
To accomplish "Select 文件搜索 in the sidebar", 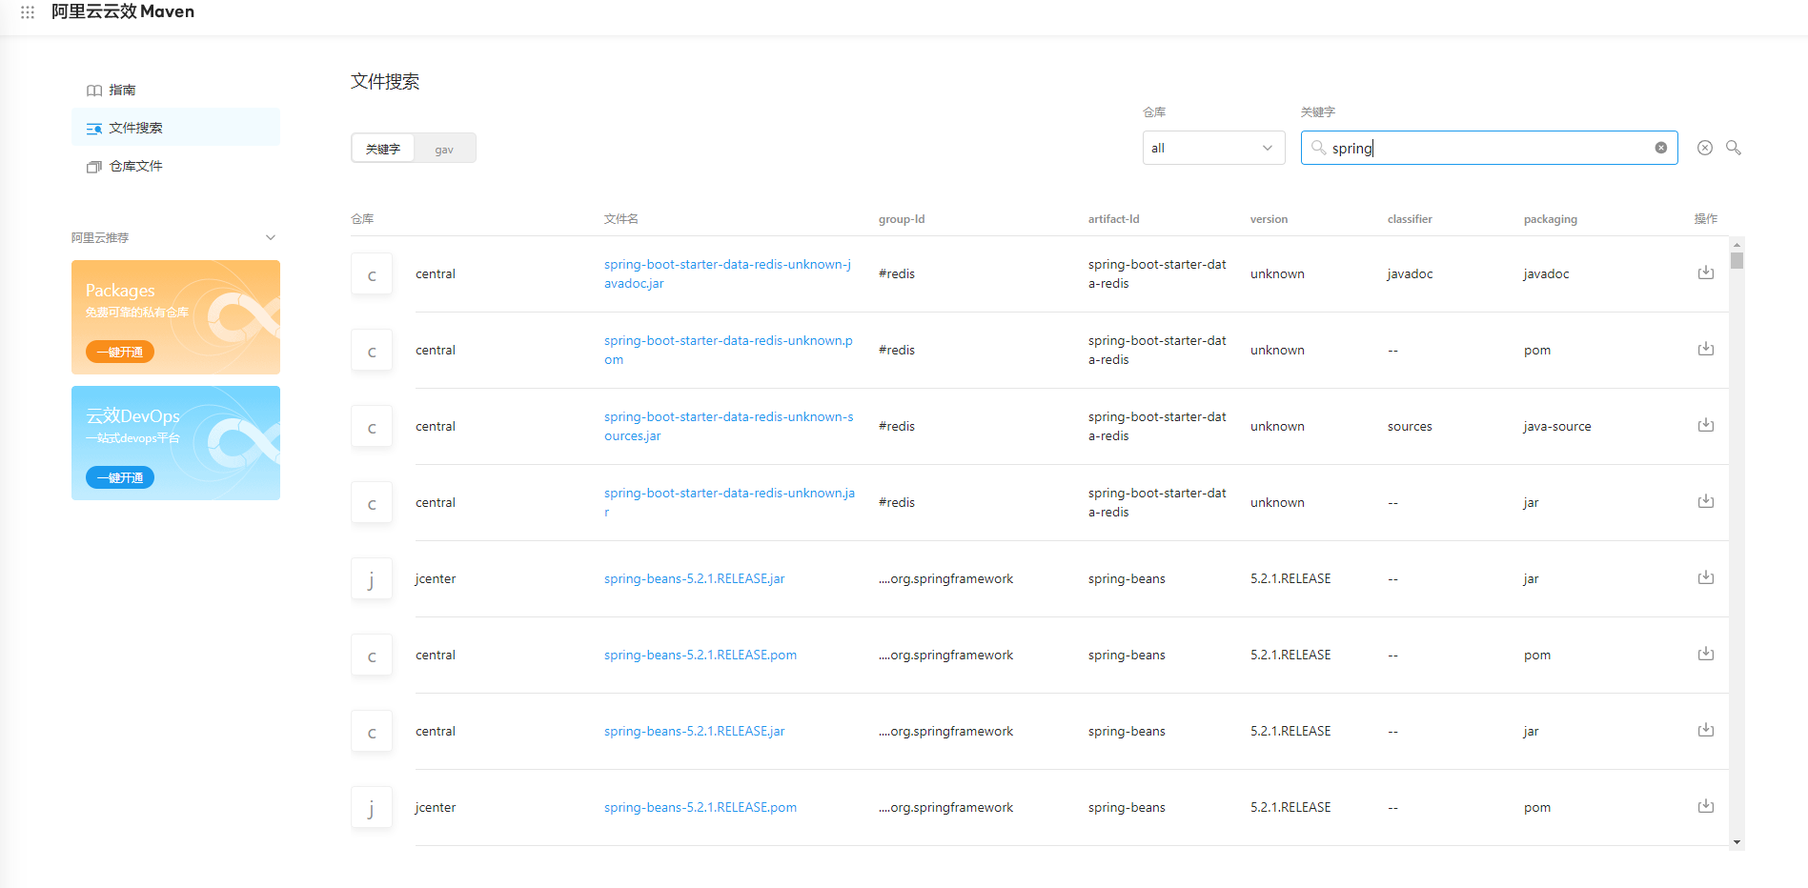I will click(175, 128).
